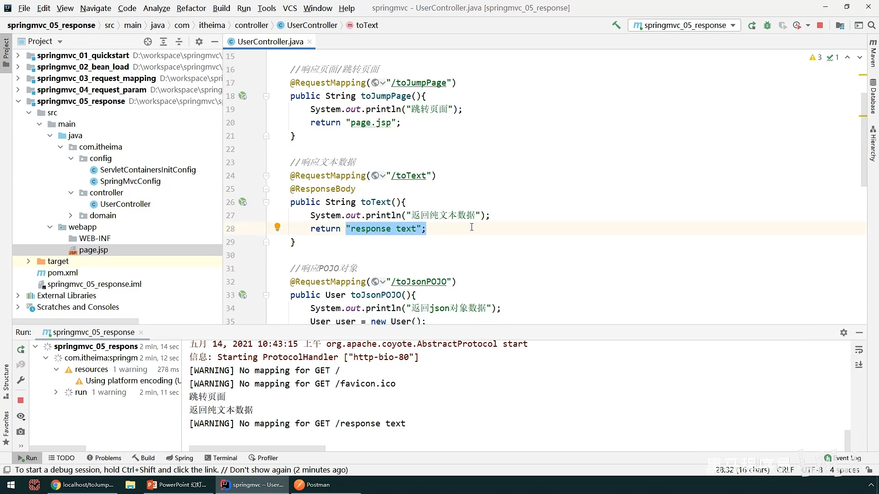This screenshot has height=494, width=879.
Task: Click the camera dump threads icon in Run panel
Action: pos(21,431)
